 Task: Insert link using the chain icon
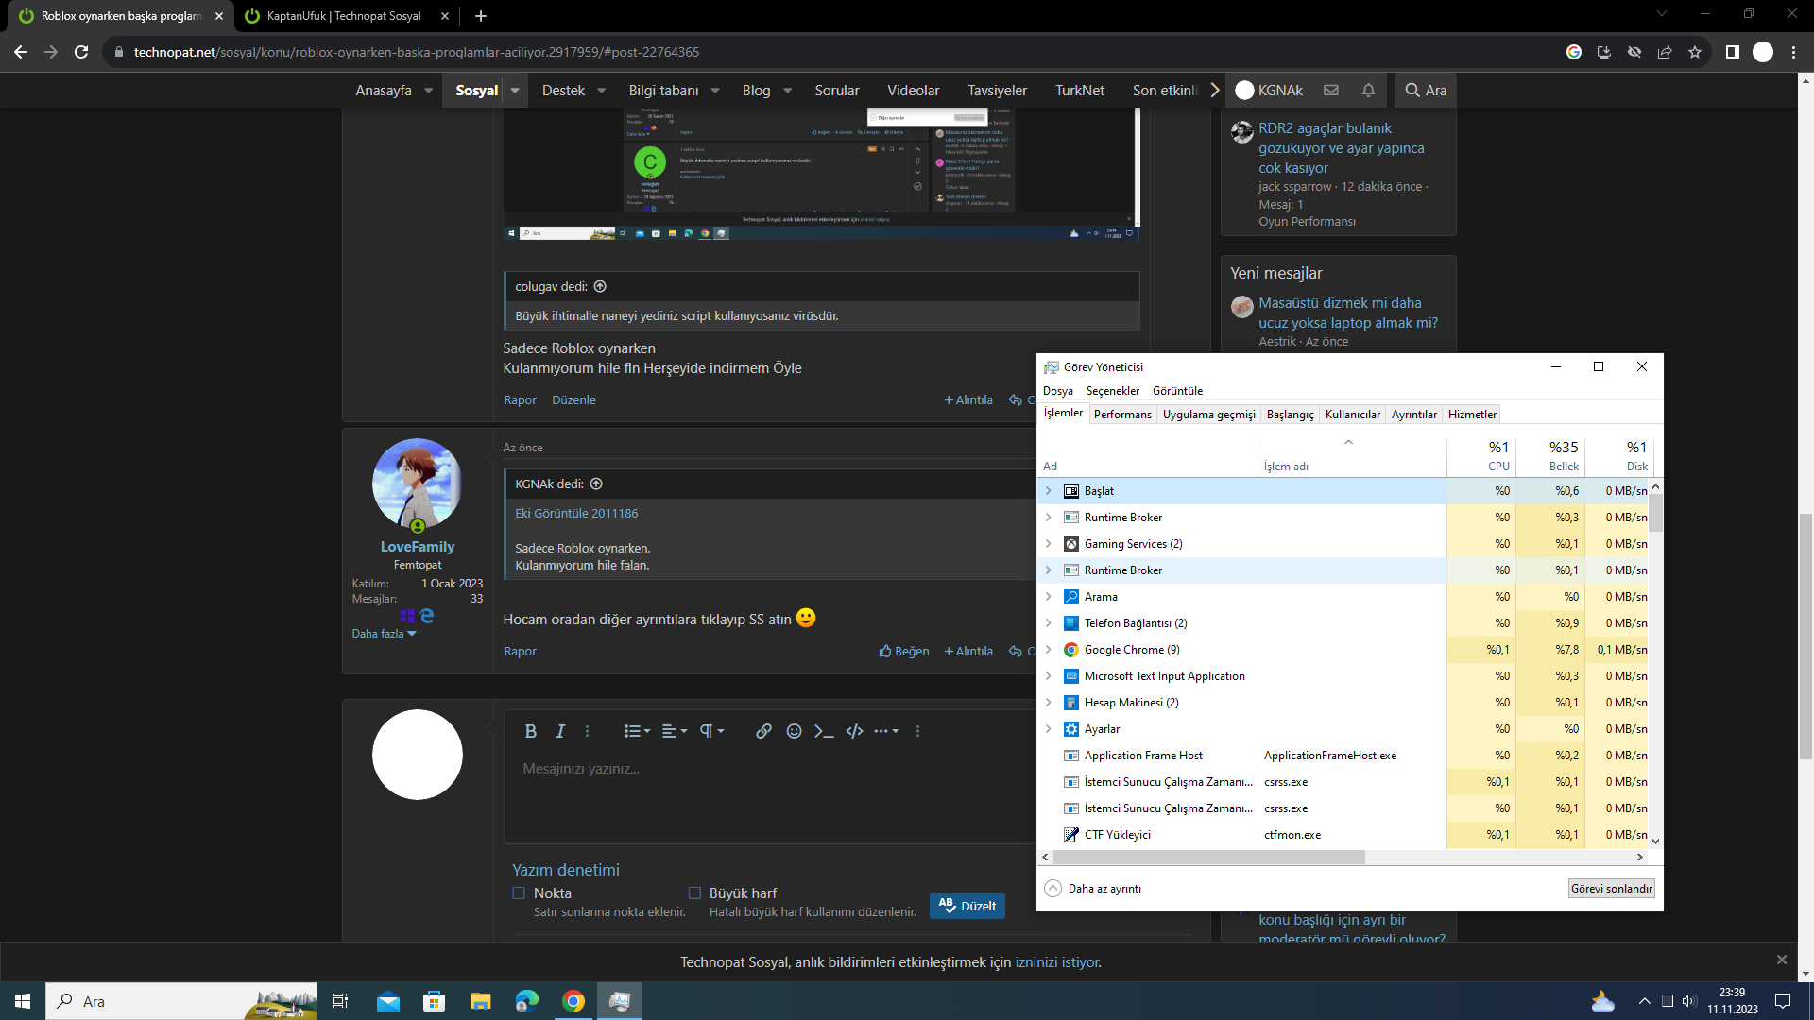click(x=763, y=731)
